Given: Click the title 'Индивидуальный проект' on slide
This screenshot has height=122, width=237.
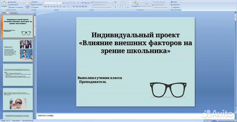Looking at the screenshot, I should 135,35.
